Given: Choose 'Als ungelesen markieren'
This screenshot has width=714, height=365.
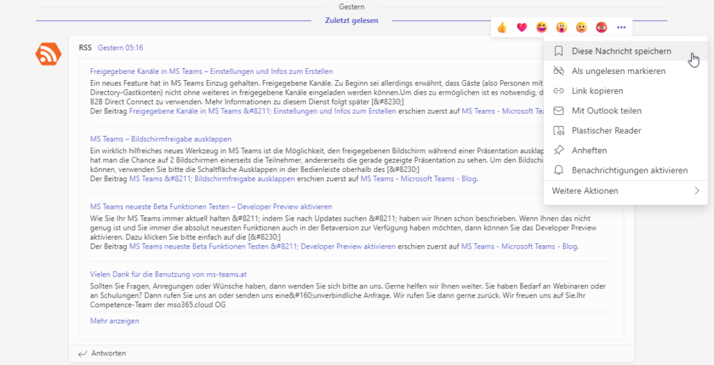Looking at the screenshot, I should (625, 71).
